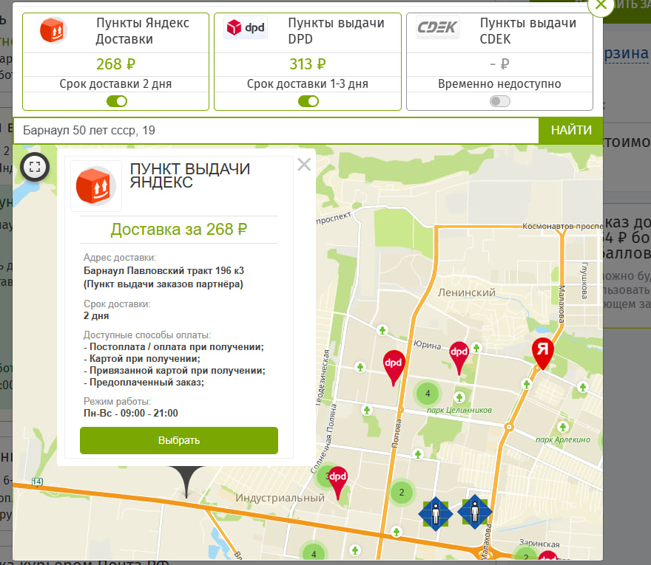The height and width of the screenshot is (565, 651).
Task: Close the delivery map modal window
Action: point(601,5)
